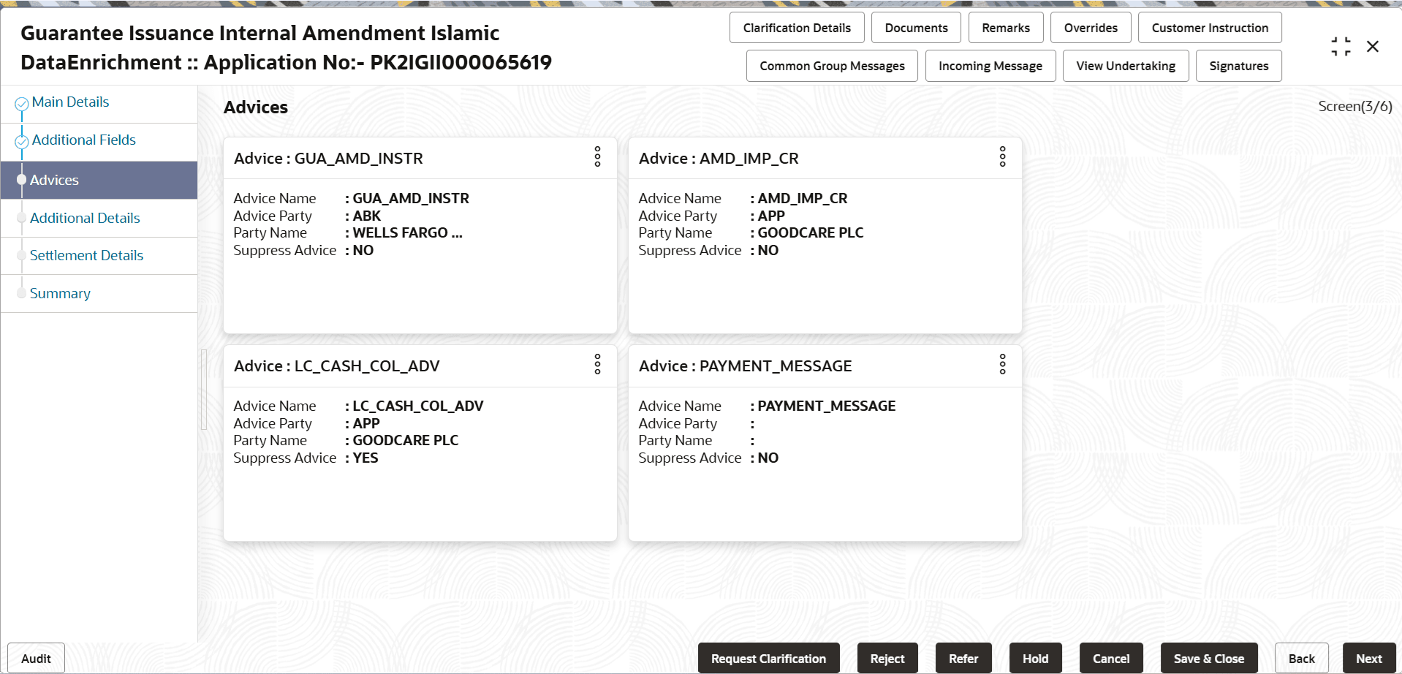Select the AMD_IMP_CR advice card title

coord(719,159)
